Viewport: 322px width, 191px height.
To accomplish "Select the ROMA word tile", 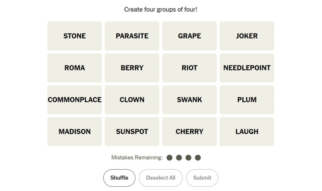I will pos(75,68).
